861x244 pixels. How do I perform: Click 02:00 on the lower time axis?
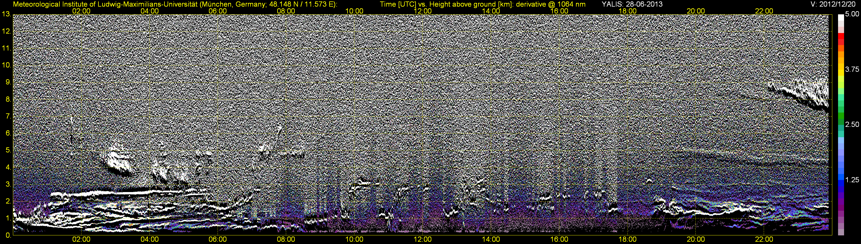81,239
